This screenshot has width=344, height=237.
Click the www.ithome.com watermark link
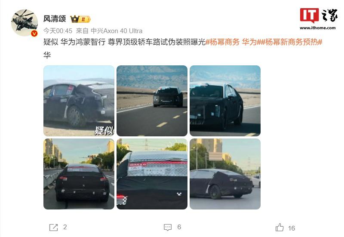(x=318, y=28)
